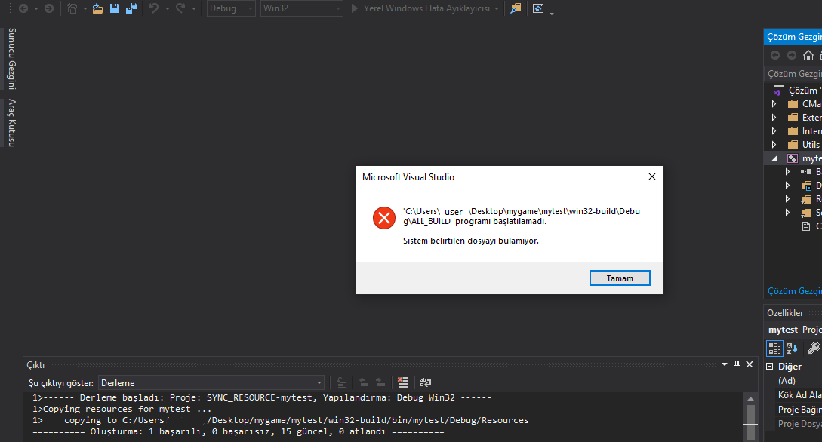Collapse the mytest project tree node

click(774, 158)
